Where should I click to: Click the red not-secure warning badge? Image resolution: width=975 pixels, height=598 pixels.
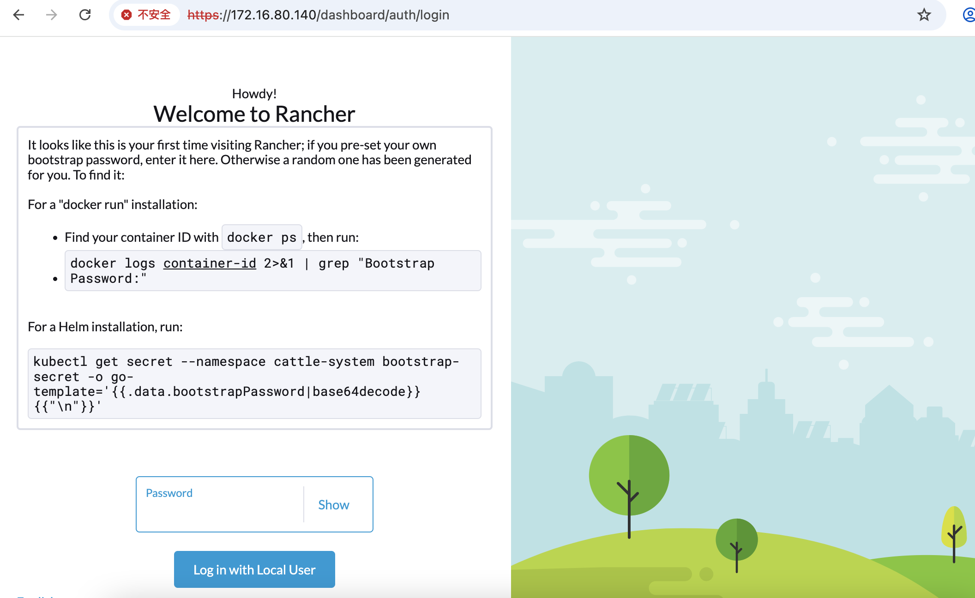[146, 15]
